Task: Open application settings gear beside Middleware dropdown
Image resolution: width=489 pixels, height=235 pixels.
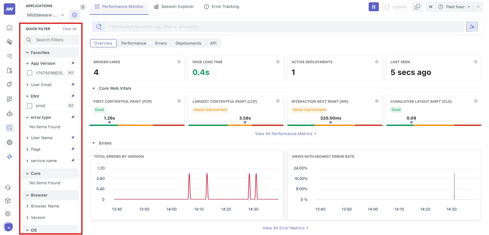Action: click(x=74, y=15)
